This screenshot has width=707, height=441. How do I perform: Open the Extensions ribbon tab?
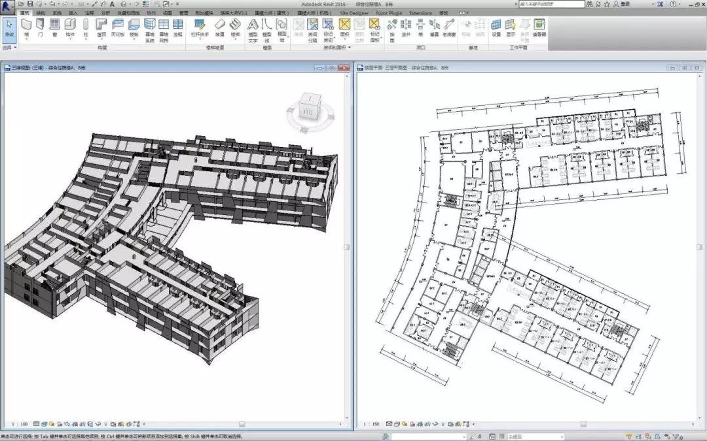[421, 13]
